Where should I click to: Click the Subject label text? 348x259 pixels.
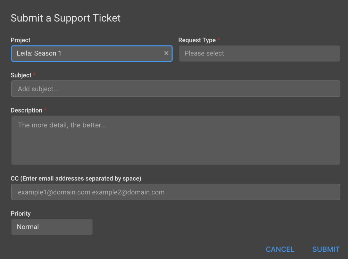point(21,75)
